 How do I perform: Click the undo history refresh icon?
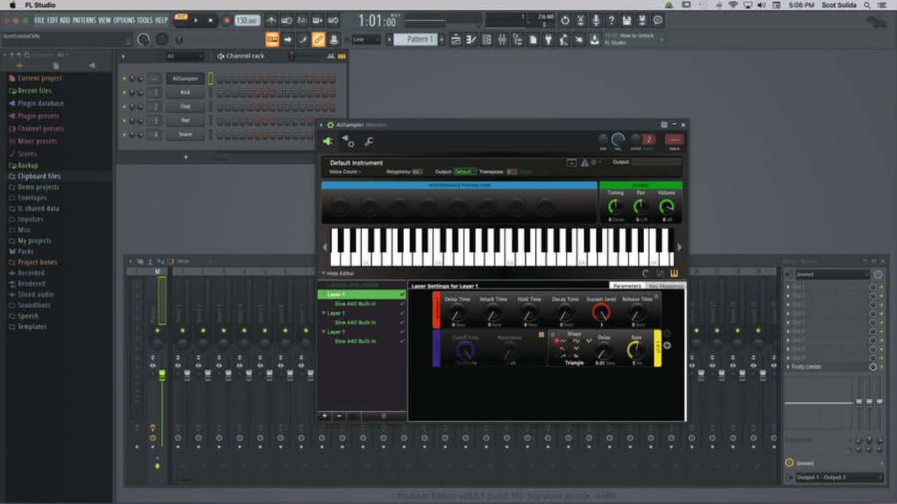[x=565, y=21]
